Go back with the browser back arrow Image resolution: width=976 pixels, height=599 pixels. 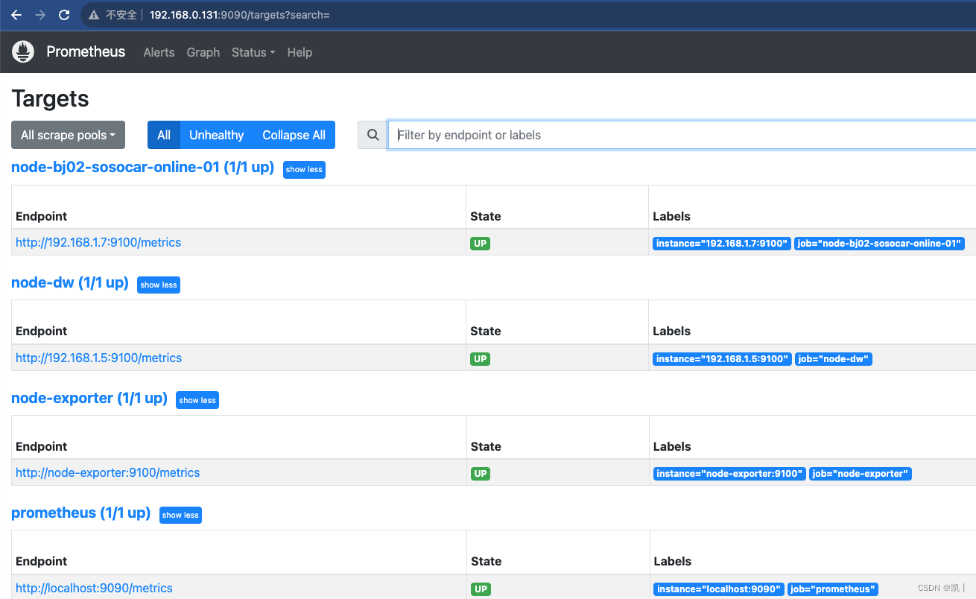[16, 15]
